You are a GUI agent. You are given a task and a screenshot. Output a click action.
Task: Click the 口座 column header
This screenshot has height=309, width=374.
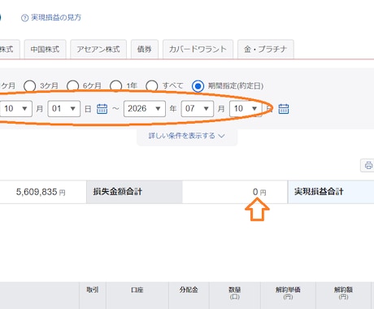tap(137, 290)
